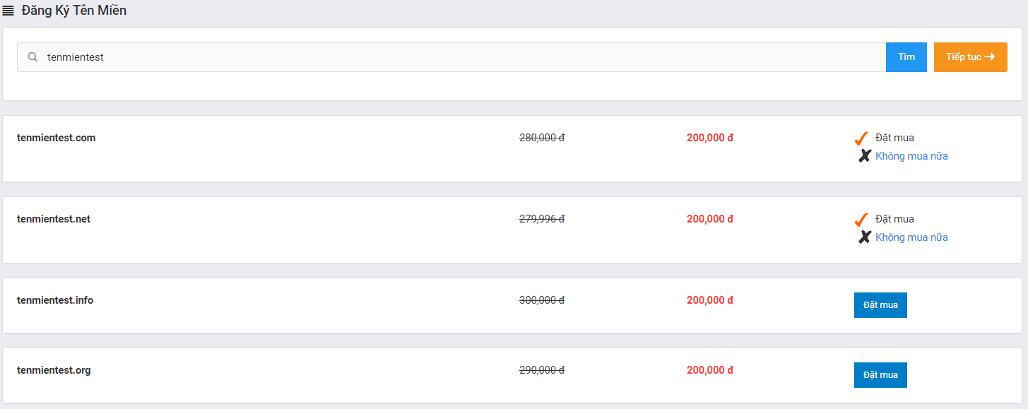The height and width of the screenshot is (409, 1028).
Task: Click the 200,000 đ price of tenmientest.info
Action: click(710, 300)
